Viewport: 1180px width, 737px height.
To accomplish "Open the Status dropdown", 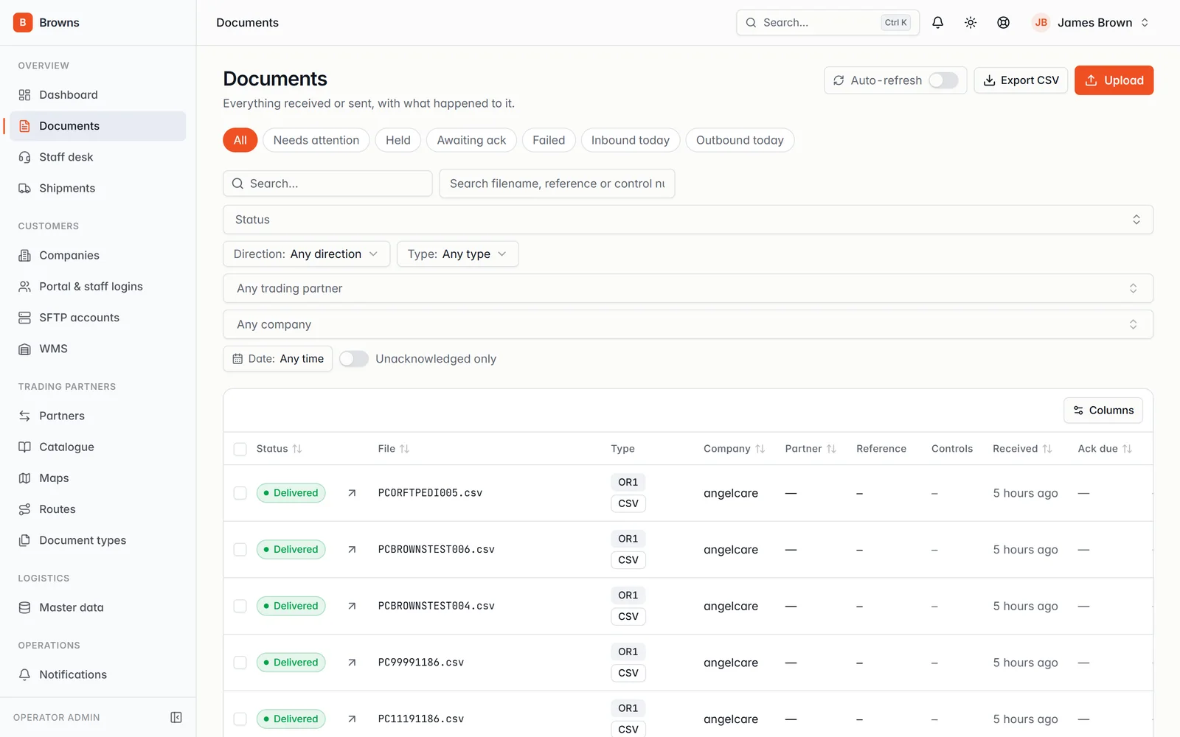I will click(688, 220).
